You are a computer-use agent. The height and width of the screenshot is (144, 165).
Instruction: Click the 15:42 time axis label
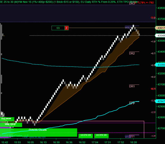5,142
